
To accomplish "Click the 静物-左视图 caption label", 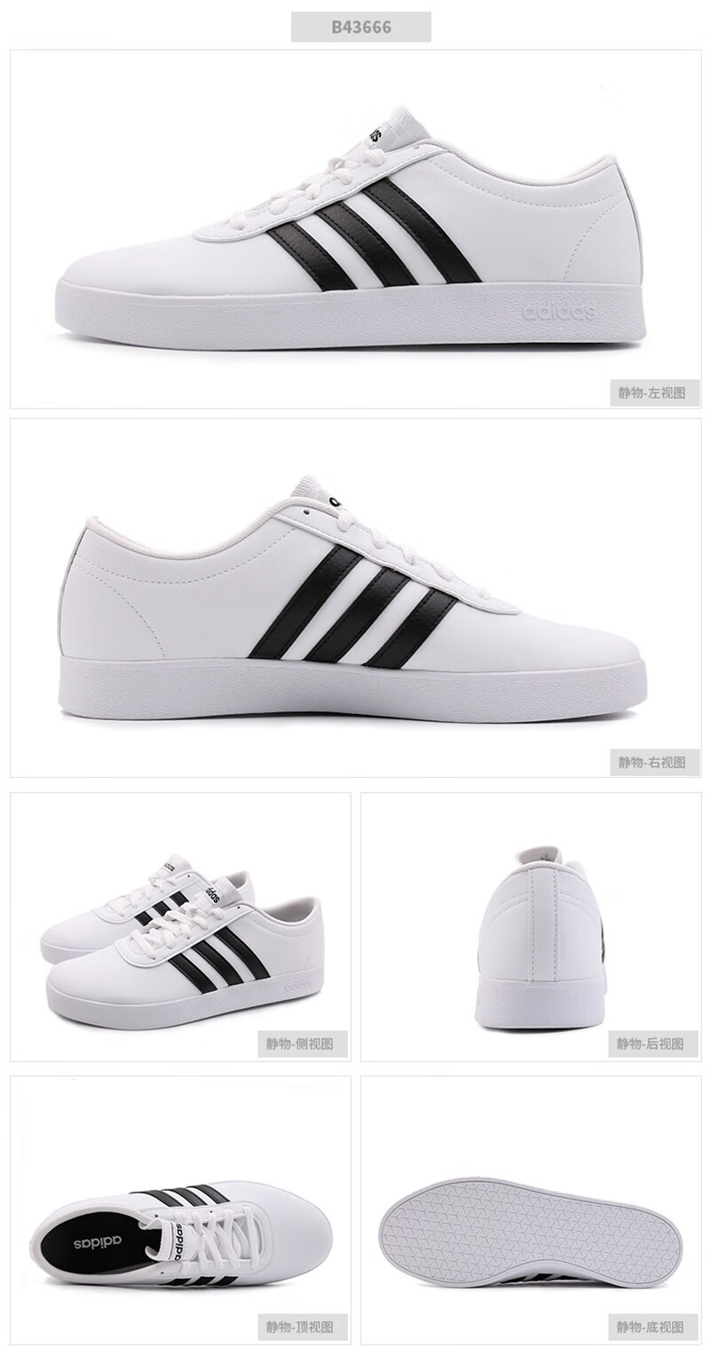I will (654, 393).
